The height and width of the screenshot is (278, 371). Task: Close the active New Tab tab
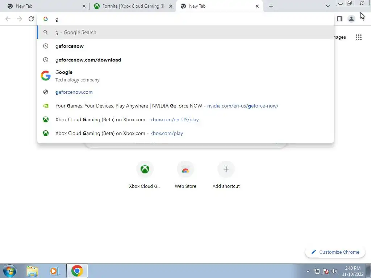[257, 6]
